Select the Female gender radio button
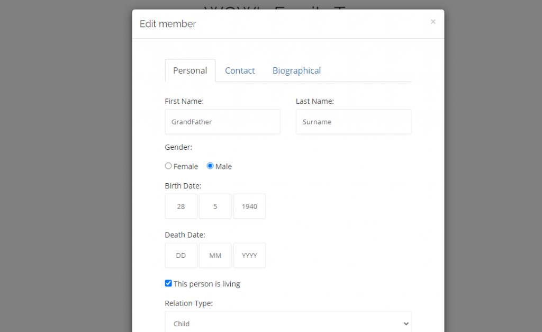The height and width of the screenshot is (332, 542). coord(168,166)
